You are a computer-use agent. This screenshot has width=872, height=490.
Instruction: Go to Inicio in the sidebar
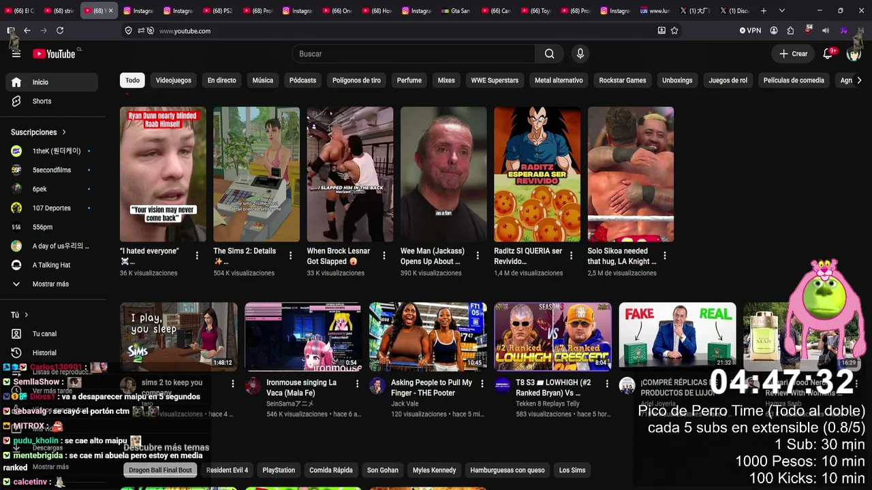click(x=52, y=82)
